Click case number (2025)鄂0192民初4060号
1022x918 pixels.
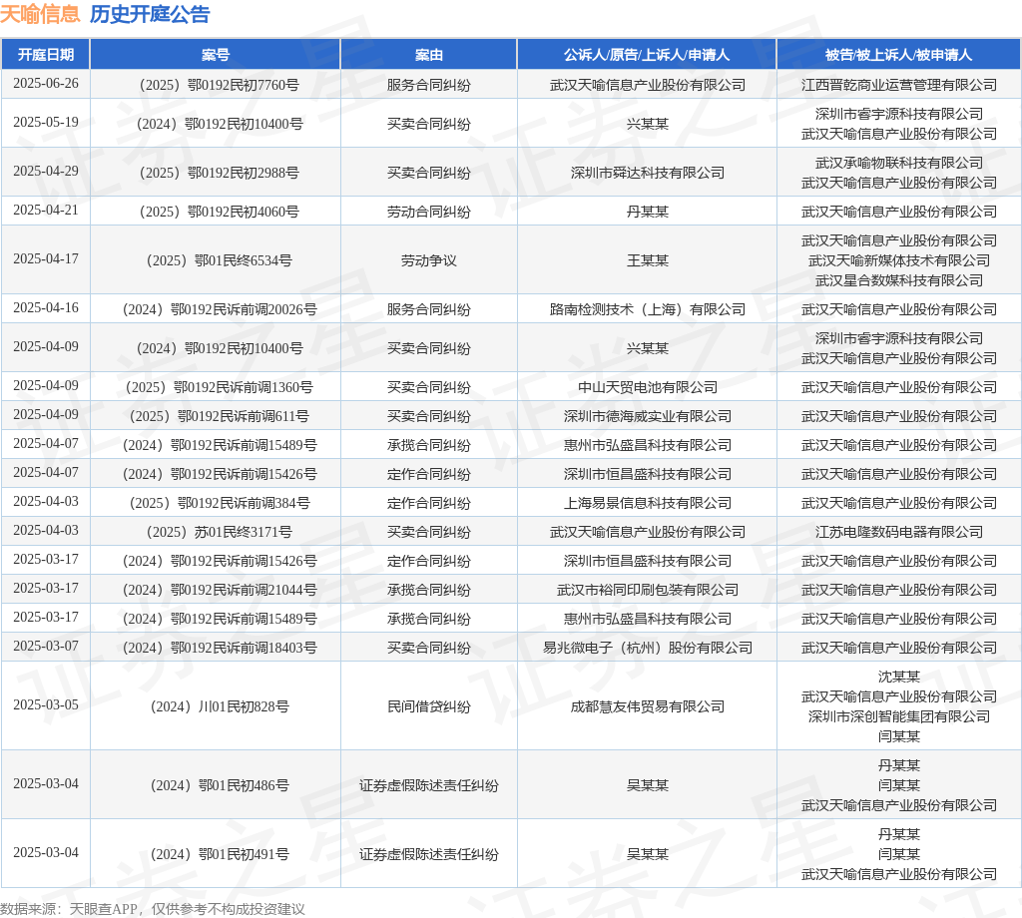coord(219,212)
